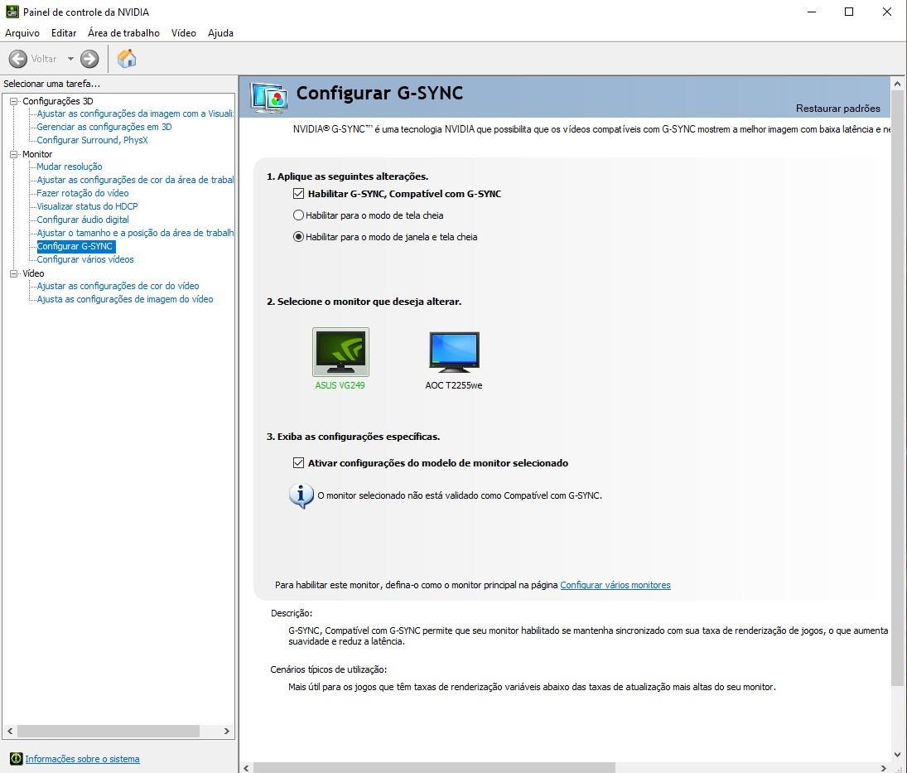The image size is (907, 773).
Task: Click the Configurar G-SYNC header icon
Action: (x=269, y=97)
